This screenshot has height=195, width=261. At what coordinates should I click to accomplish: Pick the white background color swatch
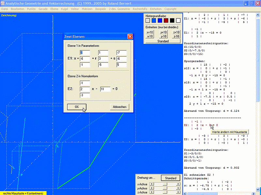[x=178, y=20]
